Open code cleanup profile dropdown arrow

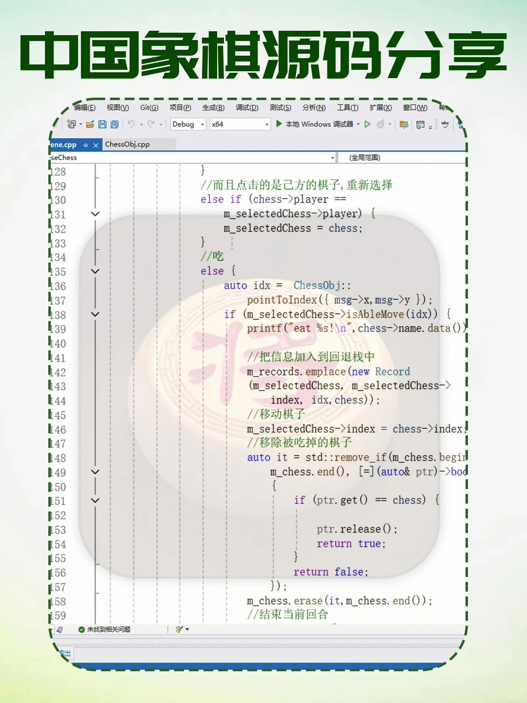click(187, 629)
